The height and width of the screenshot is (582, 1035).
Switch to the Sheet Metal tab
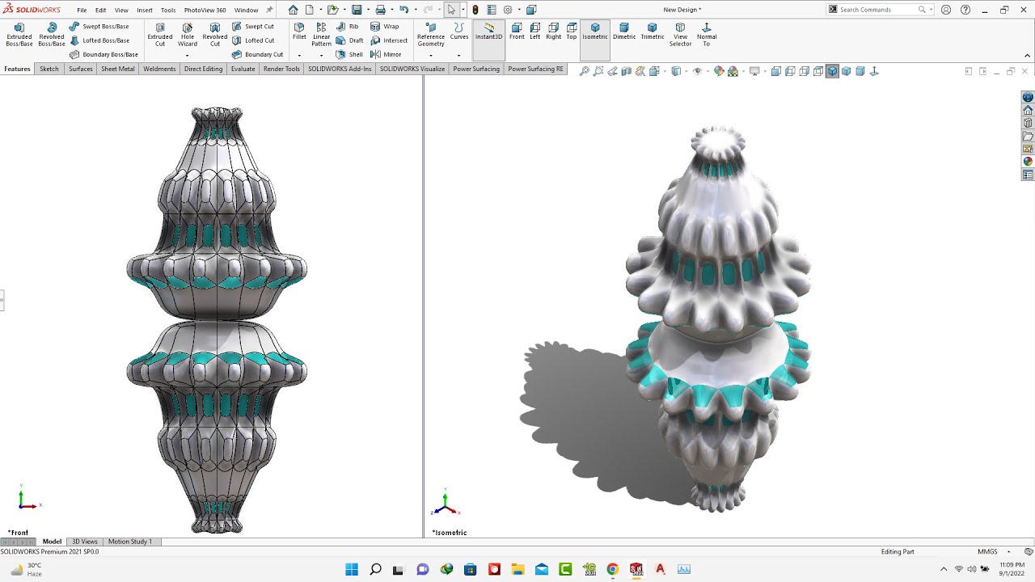(x=118, y=69)
